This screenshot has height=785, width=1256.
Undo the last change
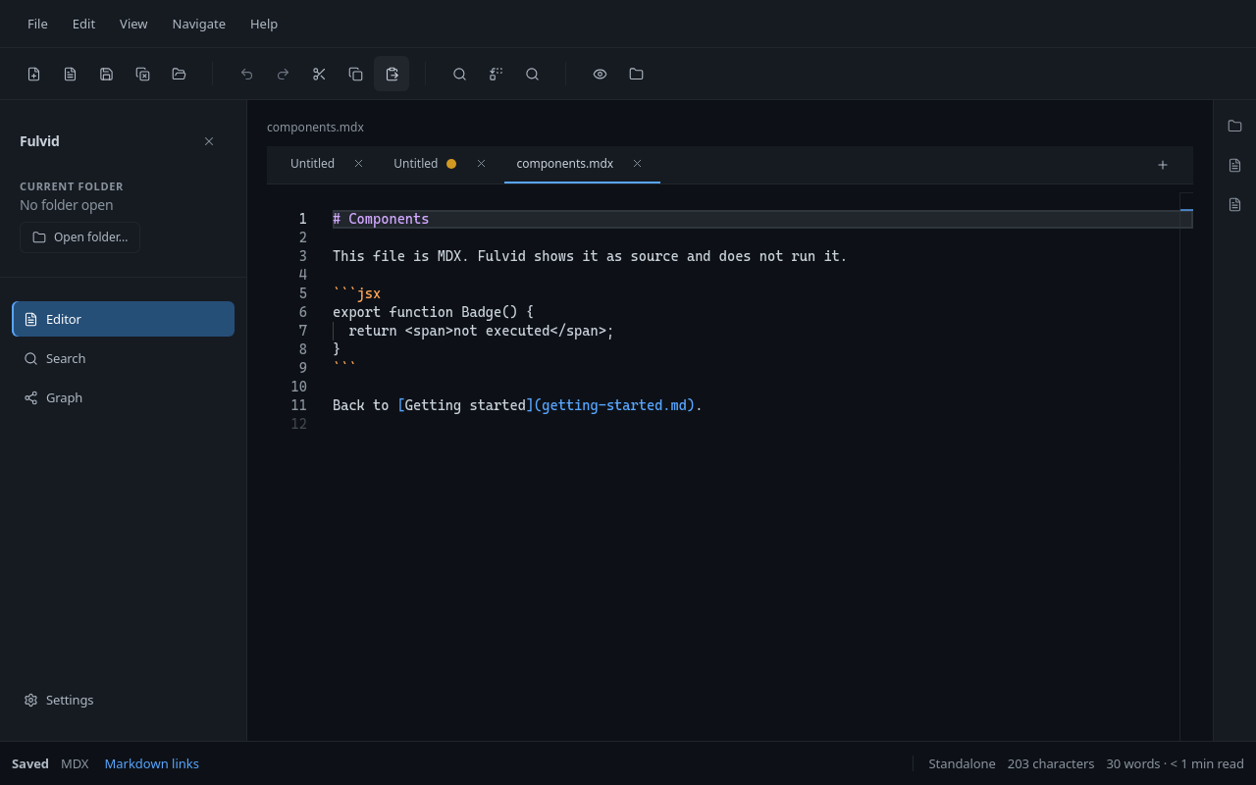click(247, 74)
